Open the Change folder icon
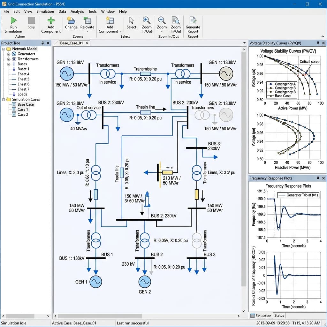The image size is (327, 327). [71, 20]
